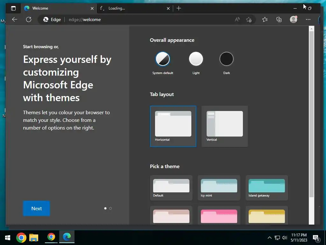Refresh the Welcome page

click(x=29, y=19)
